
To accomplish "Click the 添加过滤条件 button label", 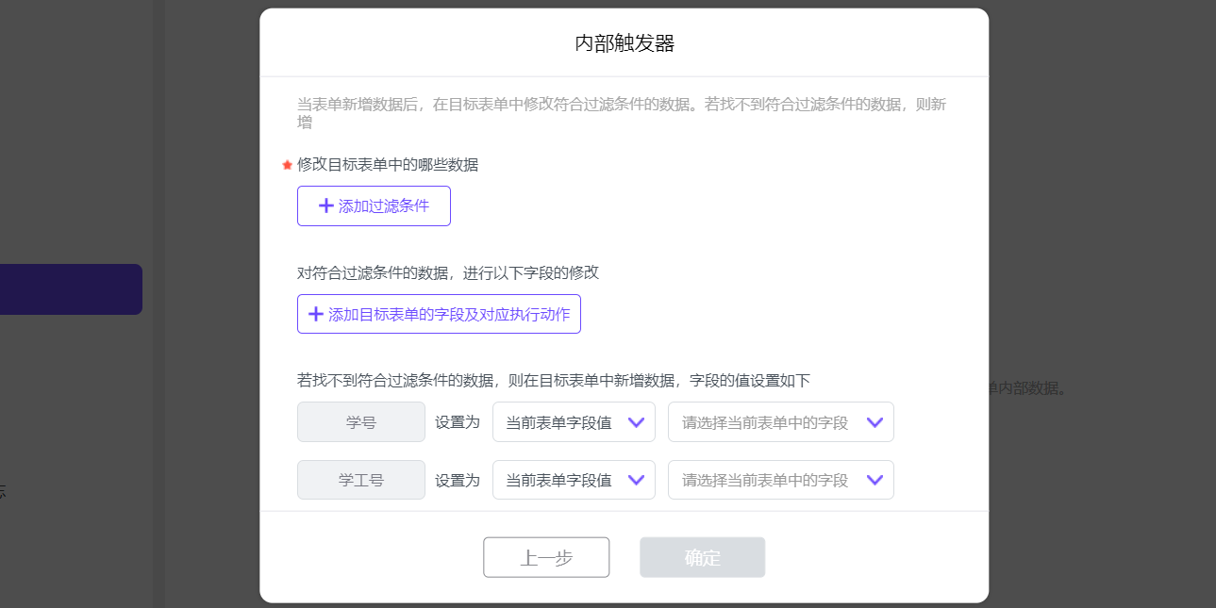I will (x=384, y=206).
